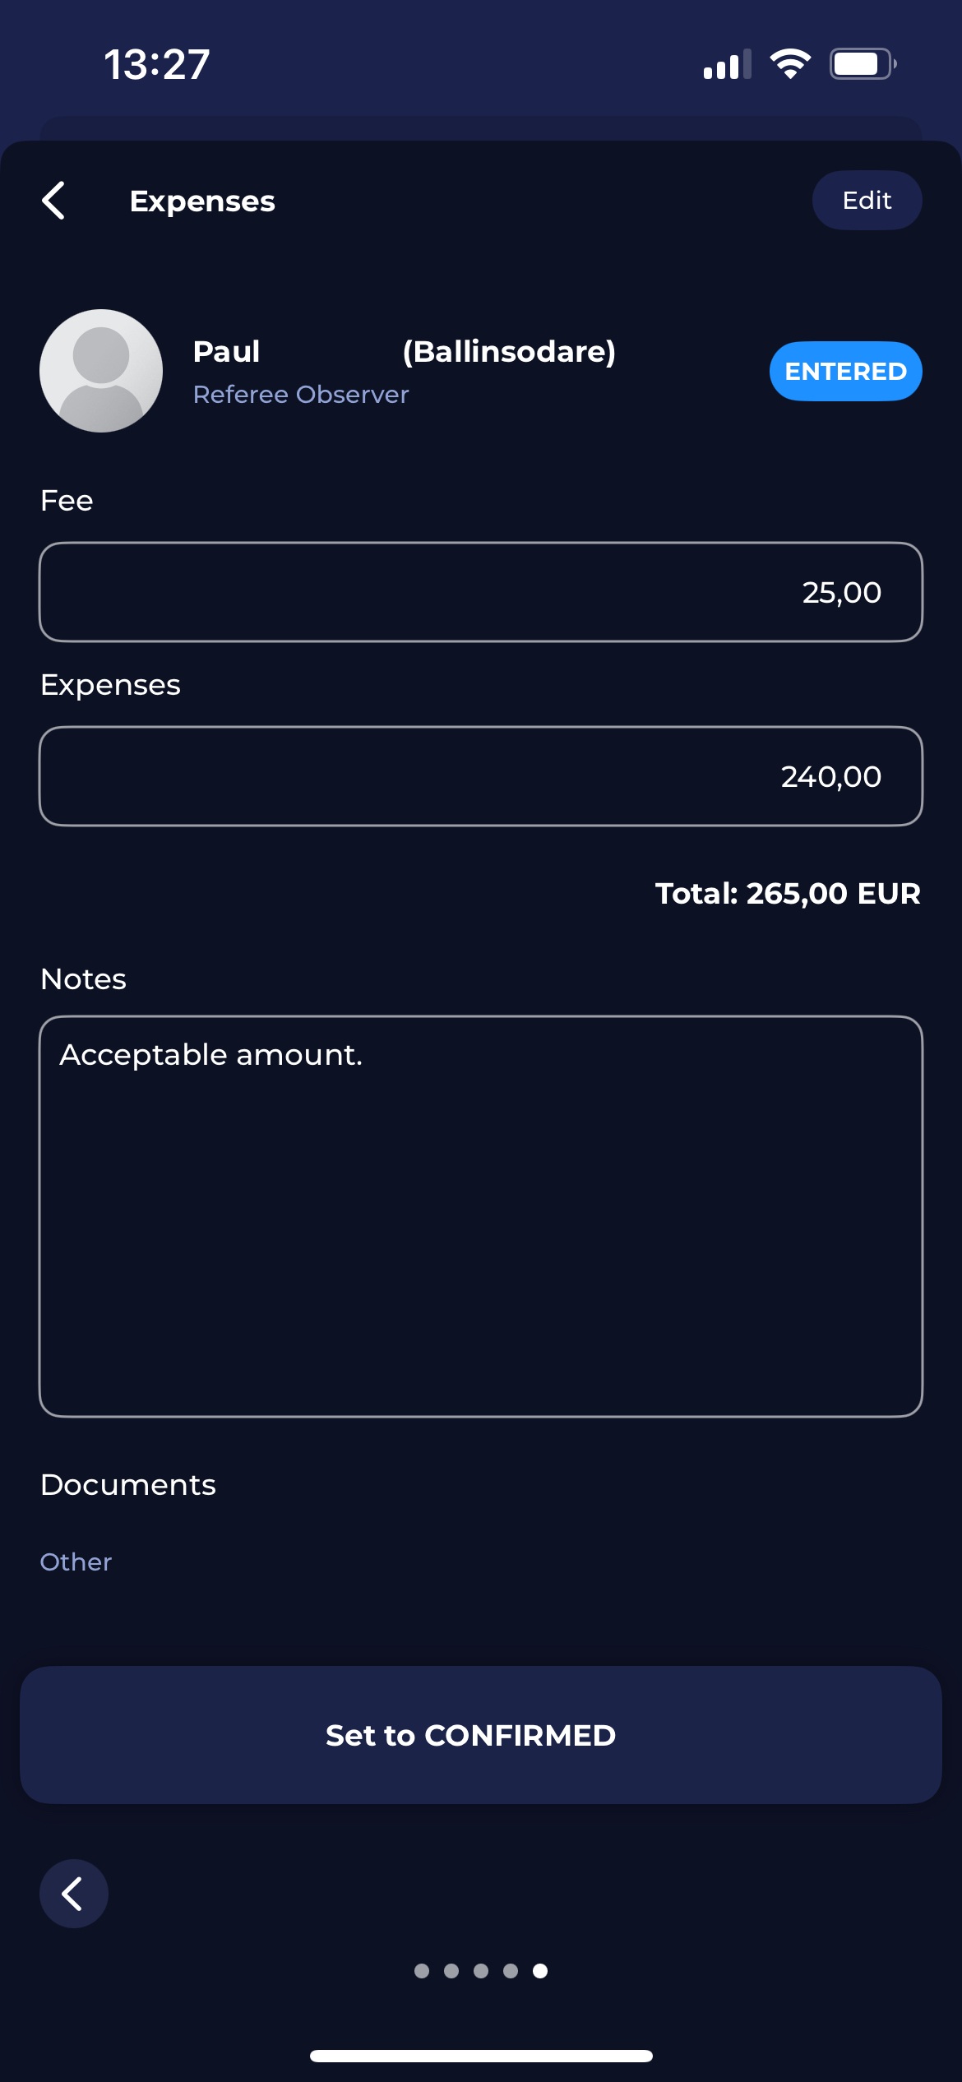Tap the Expenses amount field showing 240,00
The width and height of the screenshot is (962, 2082).
tap(481, 776)
